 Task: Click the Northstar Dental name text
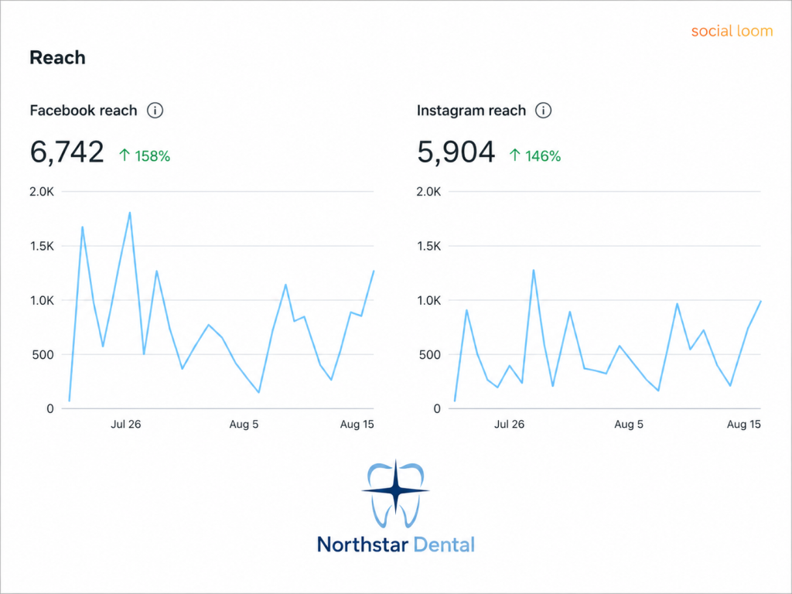396,544
